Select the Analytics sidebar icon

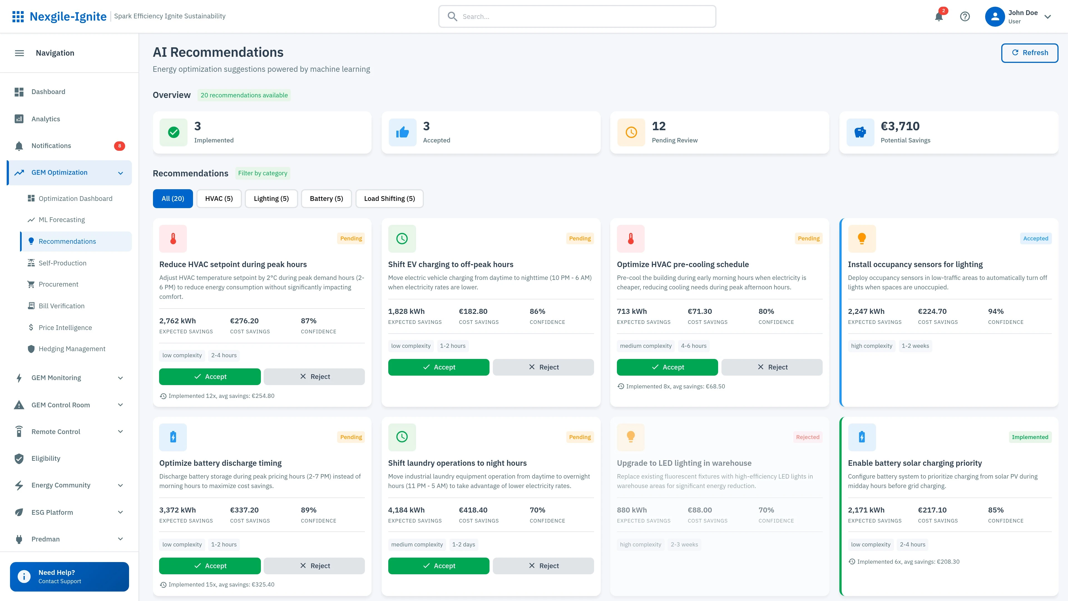point(19,119)
